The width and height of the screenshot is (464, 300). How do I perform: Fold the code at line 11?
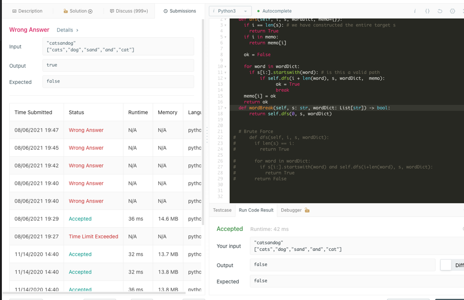pyautogui.click(x=226, y=72)
